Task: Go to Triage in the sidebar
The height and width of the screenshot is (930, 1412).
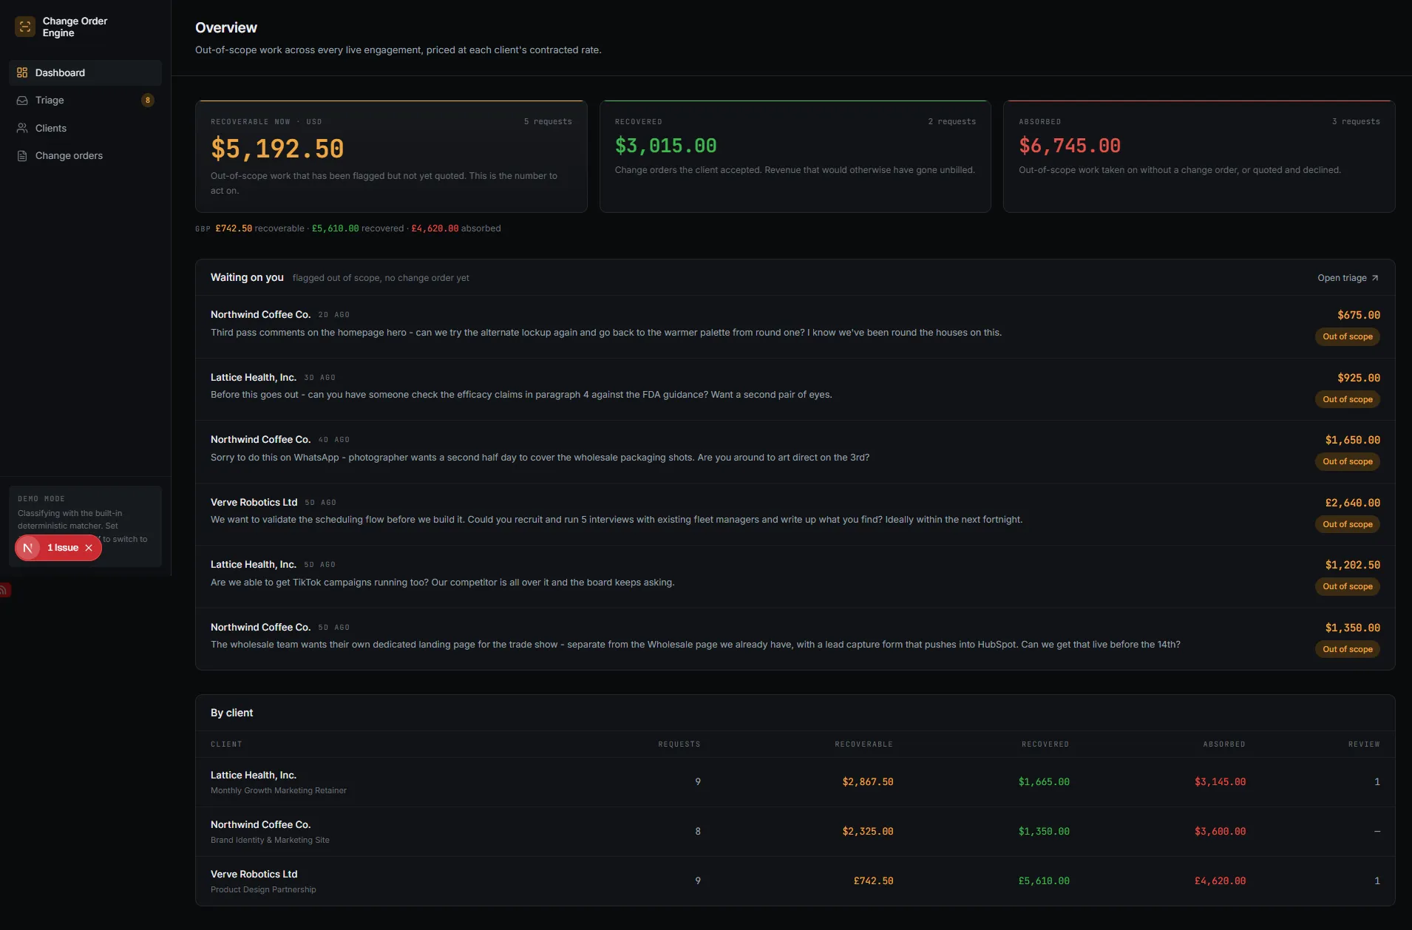Action: tap(85, 101)
